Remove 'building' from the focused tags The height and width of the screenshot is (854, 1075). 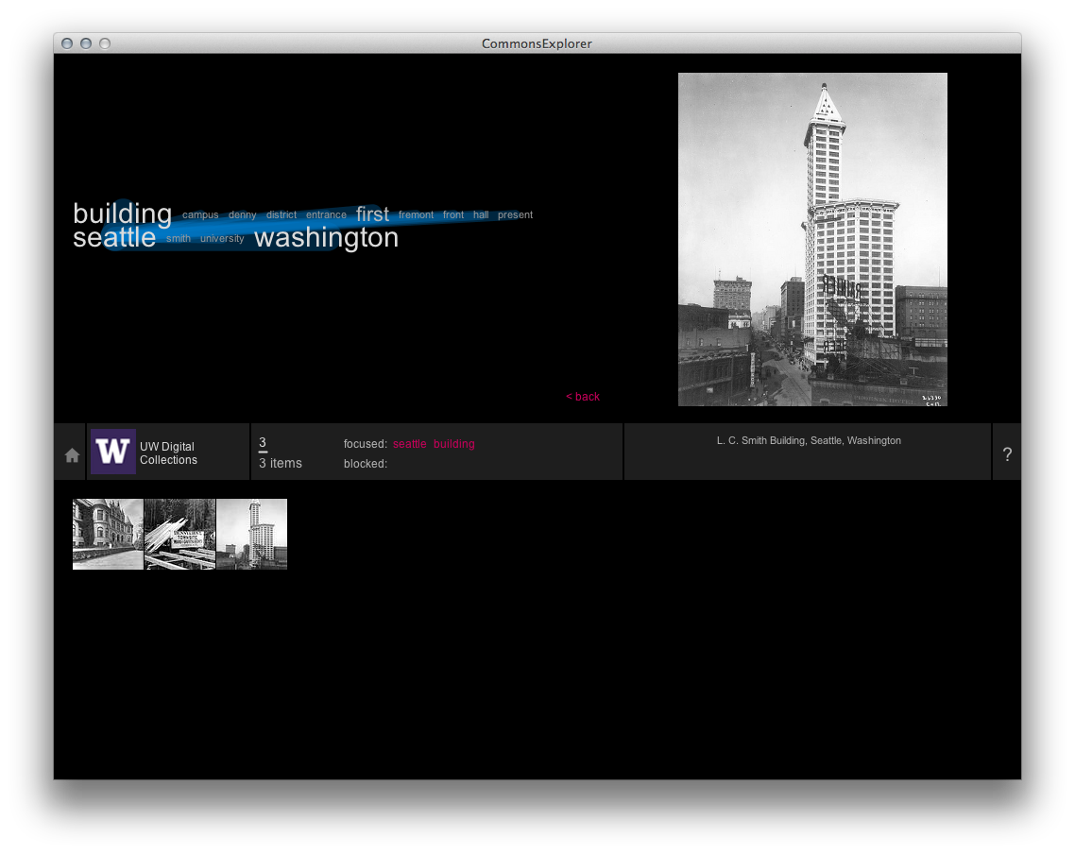(x=454, y=443)
